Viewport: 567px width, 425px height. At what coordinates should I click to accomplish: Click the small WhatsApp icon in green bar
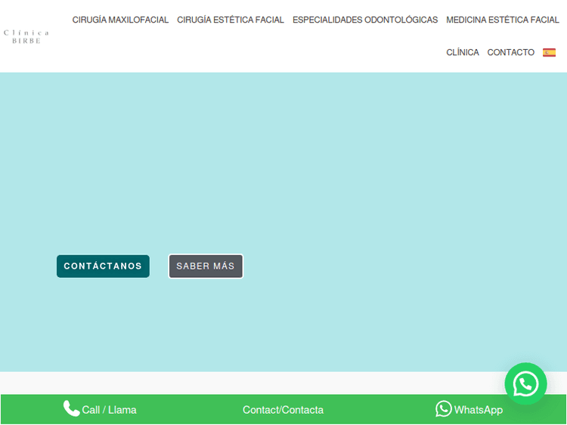[444, 409]
